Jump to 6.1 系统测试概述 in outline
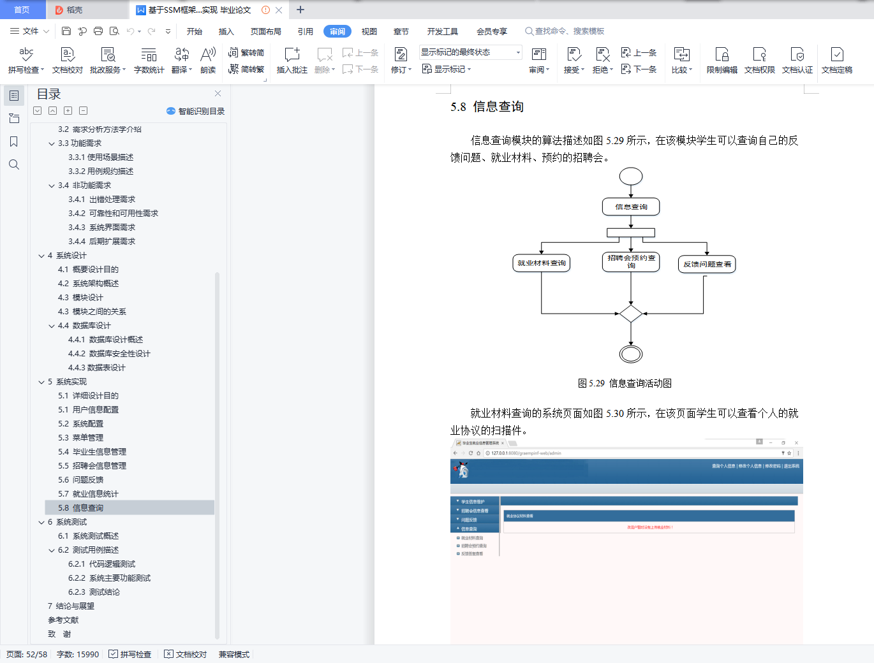 pyautogui.click(x=88, y=536)
